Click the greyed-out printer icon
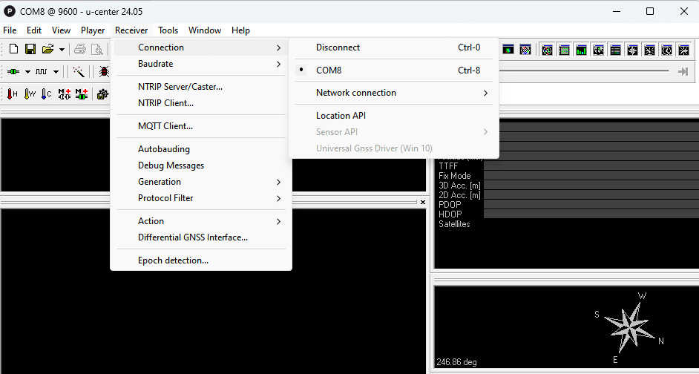This screenshot has height=374, width=699. point(80,49)
